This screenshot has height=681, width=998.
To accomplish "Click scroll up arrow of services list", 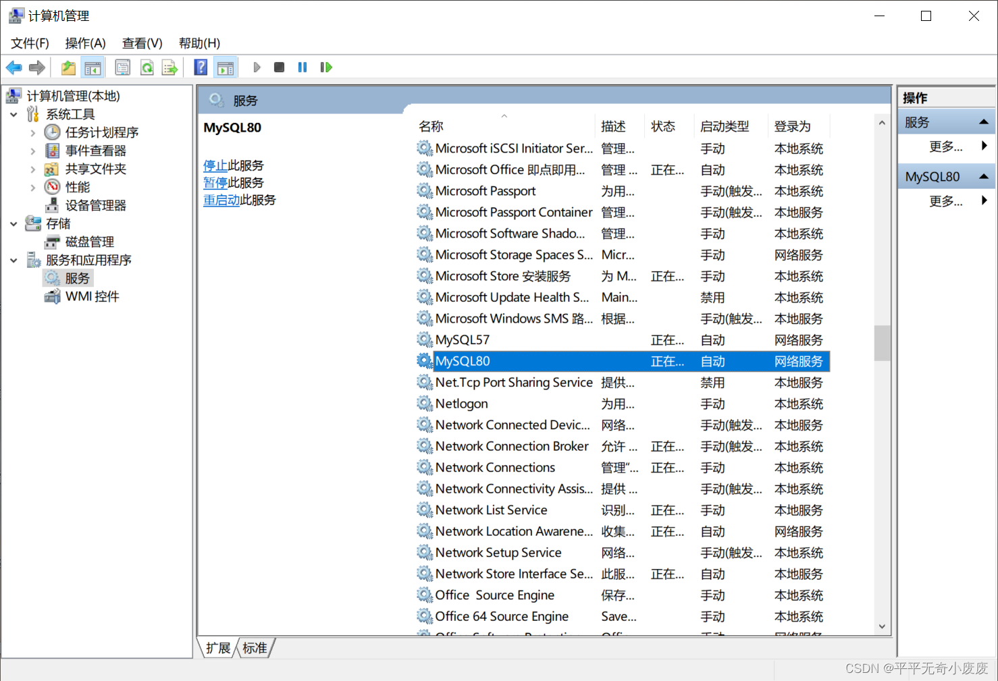I will pos(882,124).
